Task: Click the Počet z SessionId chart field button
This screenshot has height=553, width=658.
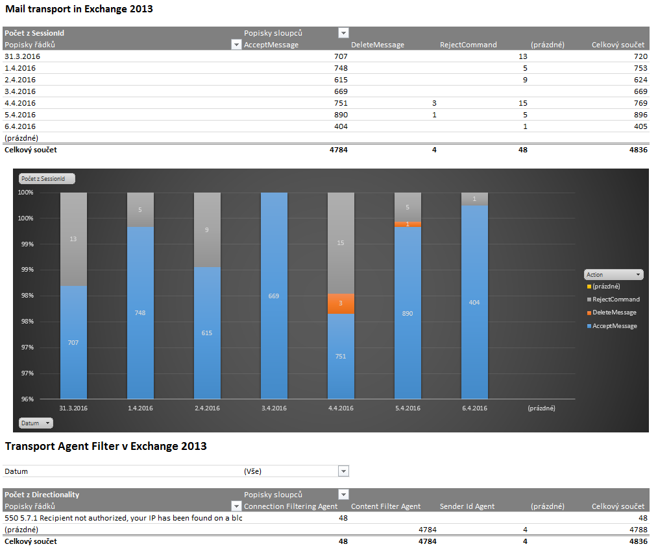Action: point(47,178)
